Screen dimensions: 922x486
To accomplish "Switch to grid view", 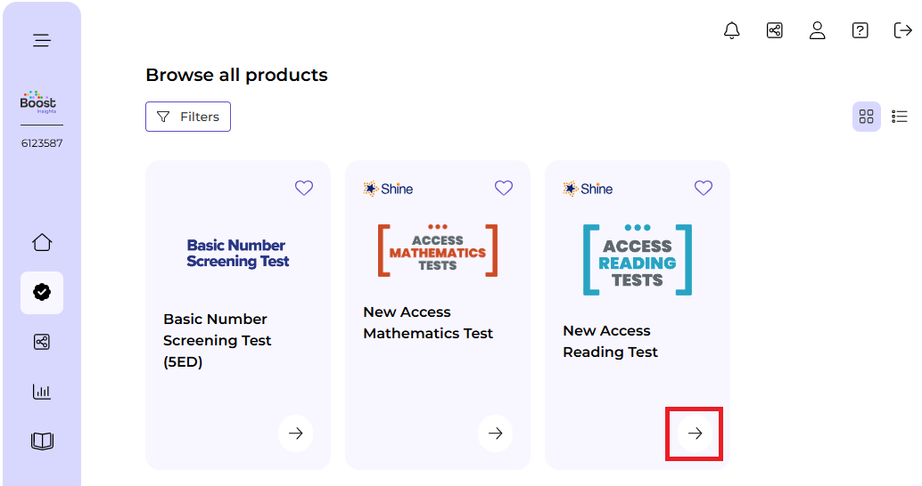I will (866, 117).
